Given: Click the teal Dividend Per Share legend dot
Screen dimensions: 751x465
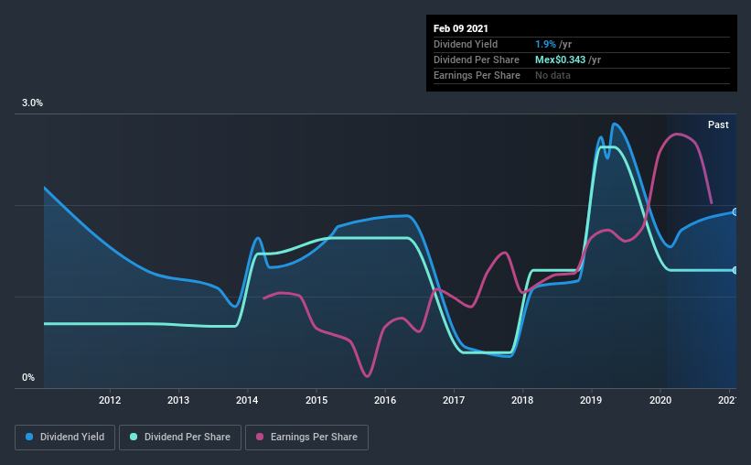Looking at the screenshot, I should coord(134,437).
